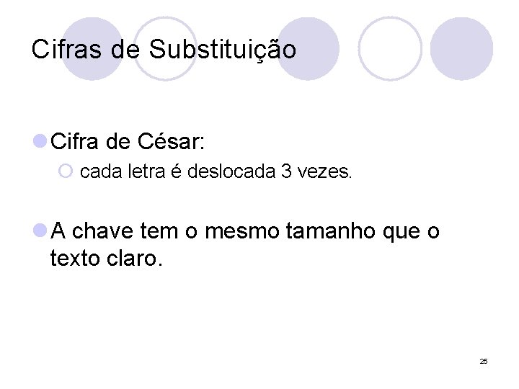Select the rightmost filled lavender circle
519x389 pixels.
[461, 49]
